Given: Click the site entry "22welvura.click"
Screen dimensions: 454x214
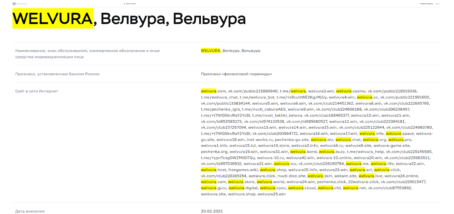Looking at the screenshot, I should point(363,182).
